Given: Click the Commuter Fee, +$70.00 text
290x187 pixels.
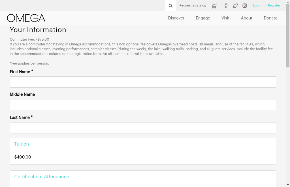Looking at the screenshot, I should pyautogui.click(x=29, y=39).
